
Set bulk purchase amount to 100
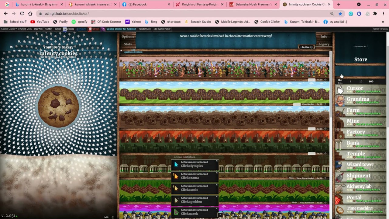371,82
